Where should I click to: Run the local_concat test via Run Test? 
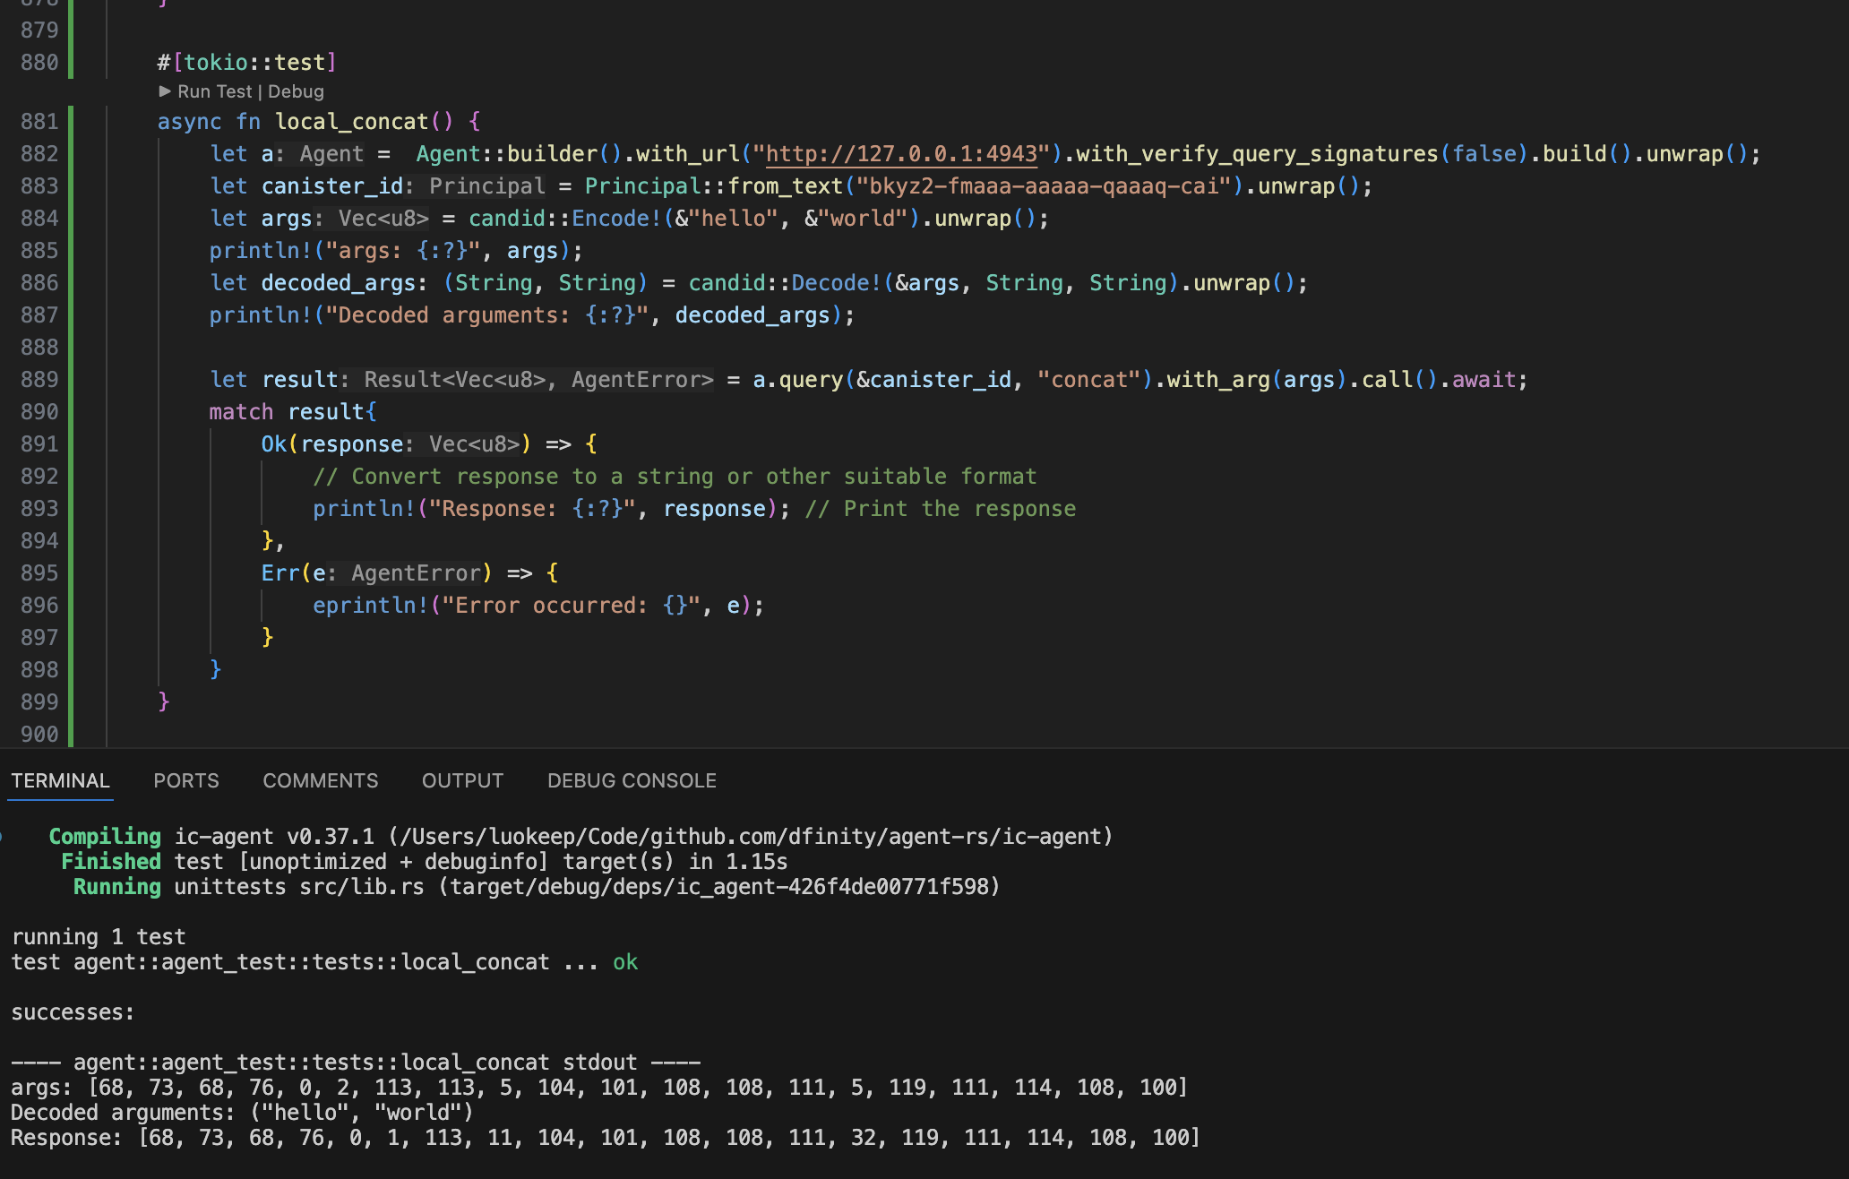click(215, 91)
